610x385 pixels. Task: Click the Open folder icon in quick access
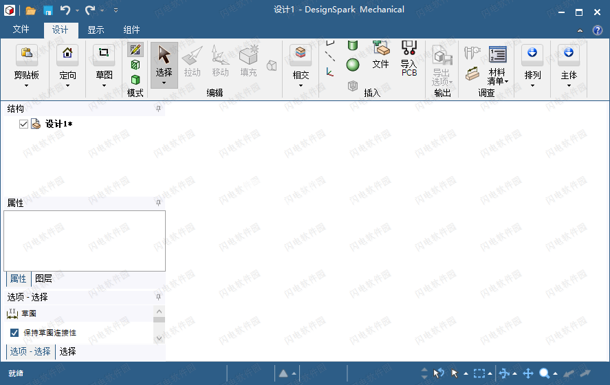30,10
